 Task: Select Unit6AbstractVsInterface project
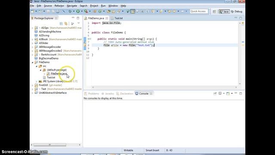click(52, 93)
